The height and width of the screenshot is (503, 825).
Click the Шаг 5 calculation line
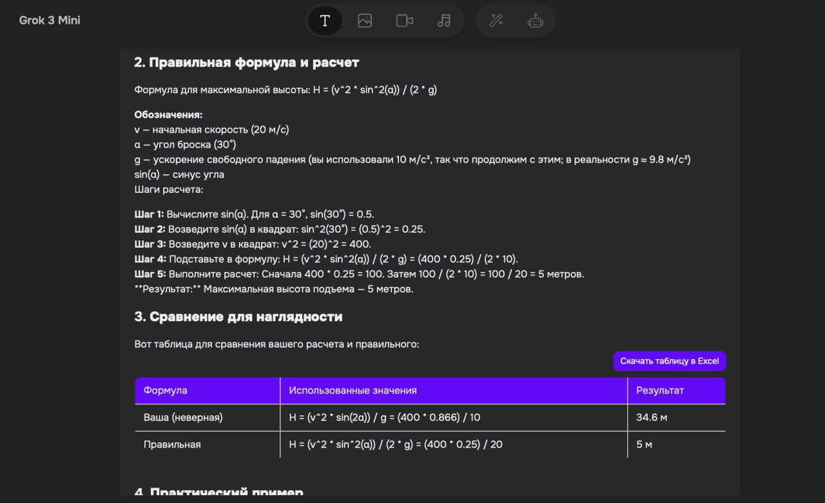(x=359, y=274)
